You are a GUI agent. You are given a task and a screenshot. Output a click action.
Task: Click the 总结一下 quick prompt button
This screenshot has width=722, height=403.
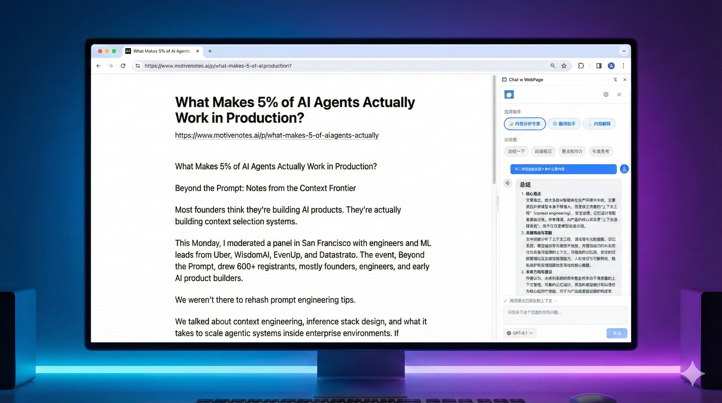tap(516, 151)
